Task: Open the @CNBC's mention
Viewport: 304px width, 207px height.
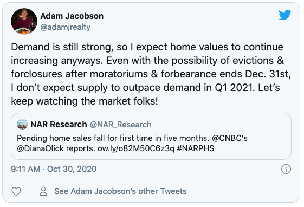Action: (x=230, y=138)
